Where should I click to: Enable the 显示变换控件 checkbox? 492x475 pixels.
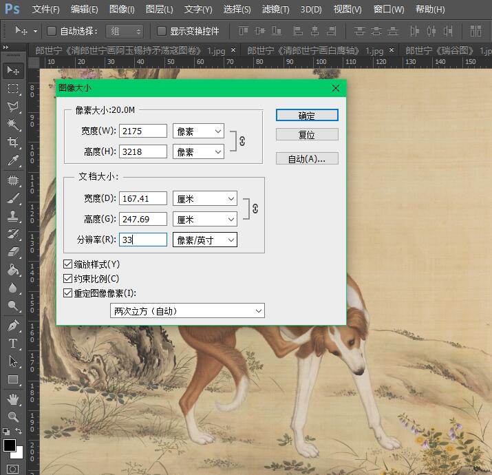pos(161,31)
